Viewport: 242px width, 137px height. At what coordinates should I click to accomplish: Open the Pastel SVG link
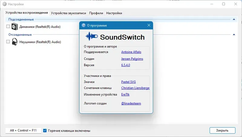click(128, 82)
